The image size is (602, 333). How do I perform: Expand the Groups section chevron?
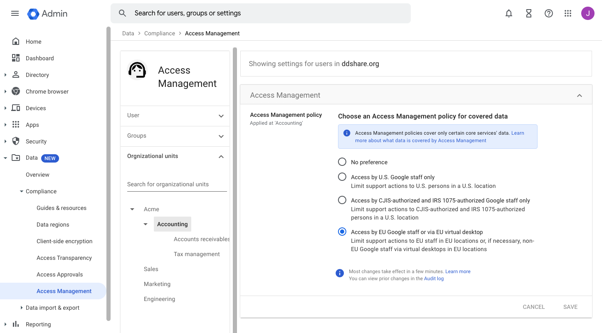point(221,136)
